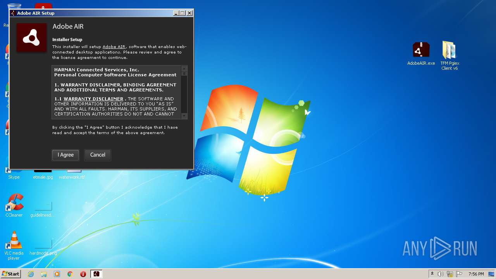Cancel the Adobe AIR setup
The height and width of the screenshot is (279, 496).
tap(98, 155)
